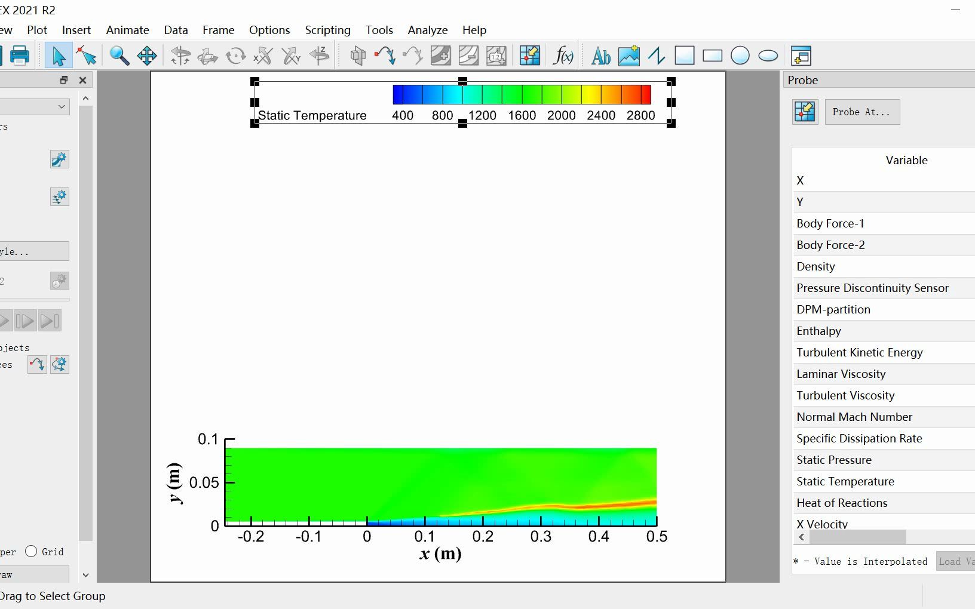Open the Scripting menu
975x609 pixels.
(327, 30)
